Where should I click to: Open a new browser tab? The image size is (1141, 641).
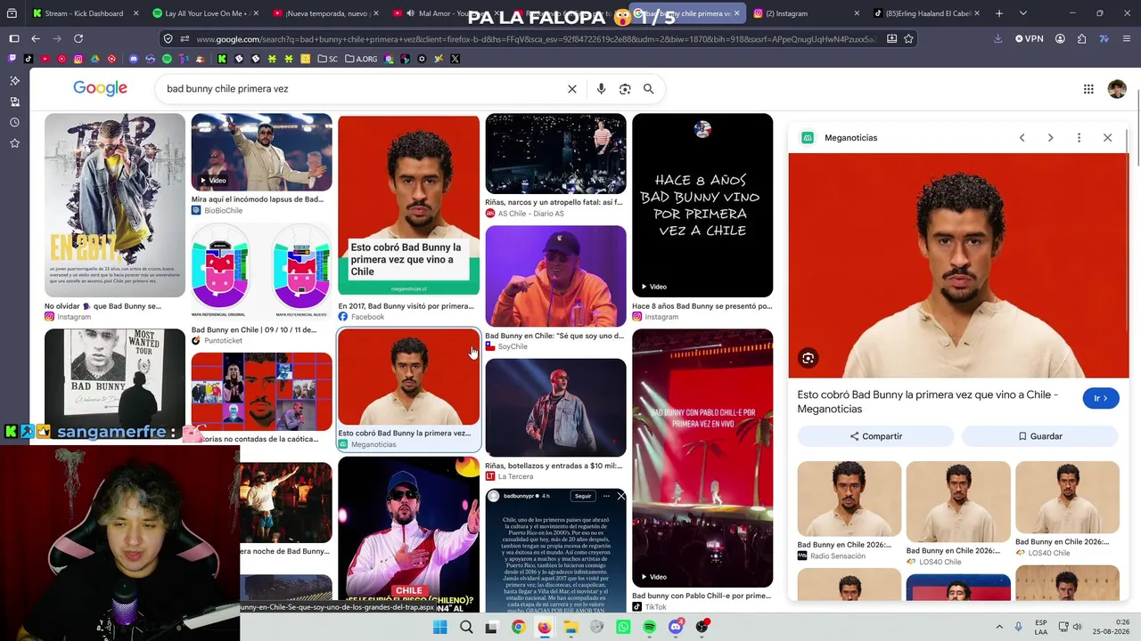coord(998,13)
